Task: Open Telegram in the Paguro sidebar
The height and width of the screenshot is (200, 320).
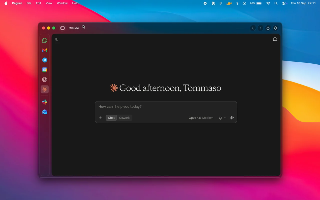Action: 45,60
